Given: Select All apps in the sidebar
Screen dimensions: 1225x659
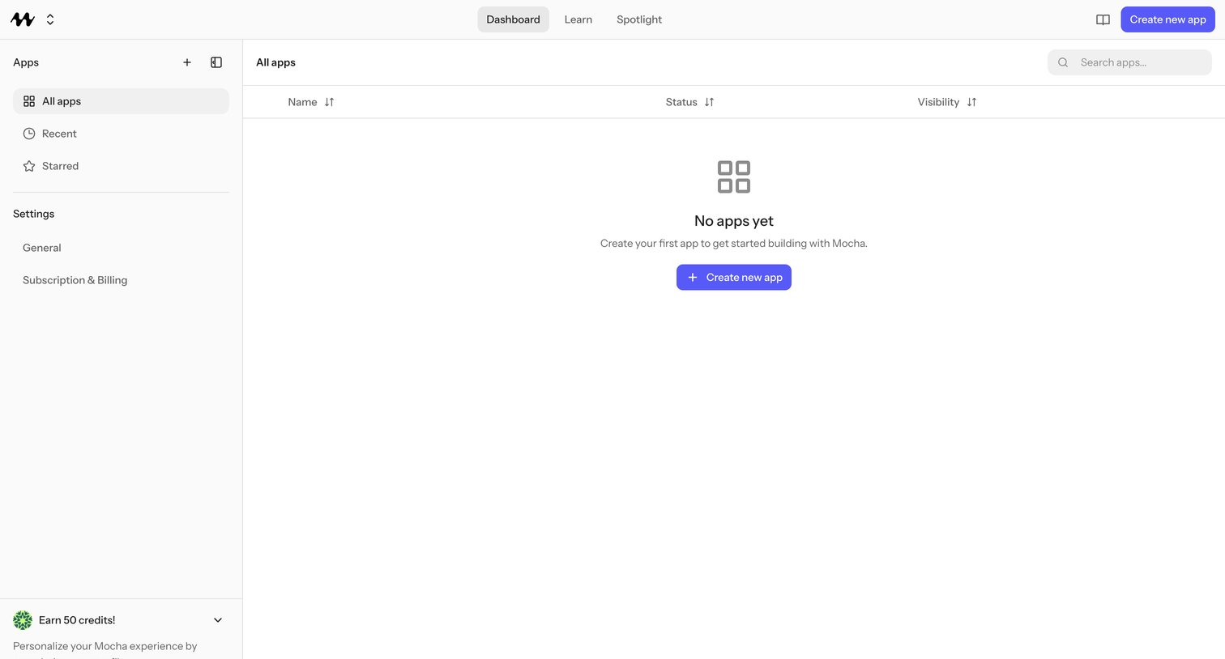Looking at the screenshot, I should click(121, 101).
